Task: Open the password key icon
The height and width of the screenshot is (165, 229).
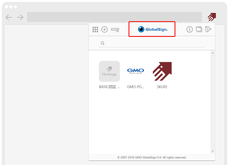Action: (115, 30)
